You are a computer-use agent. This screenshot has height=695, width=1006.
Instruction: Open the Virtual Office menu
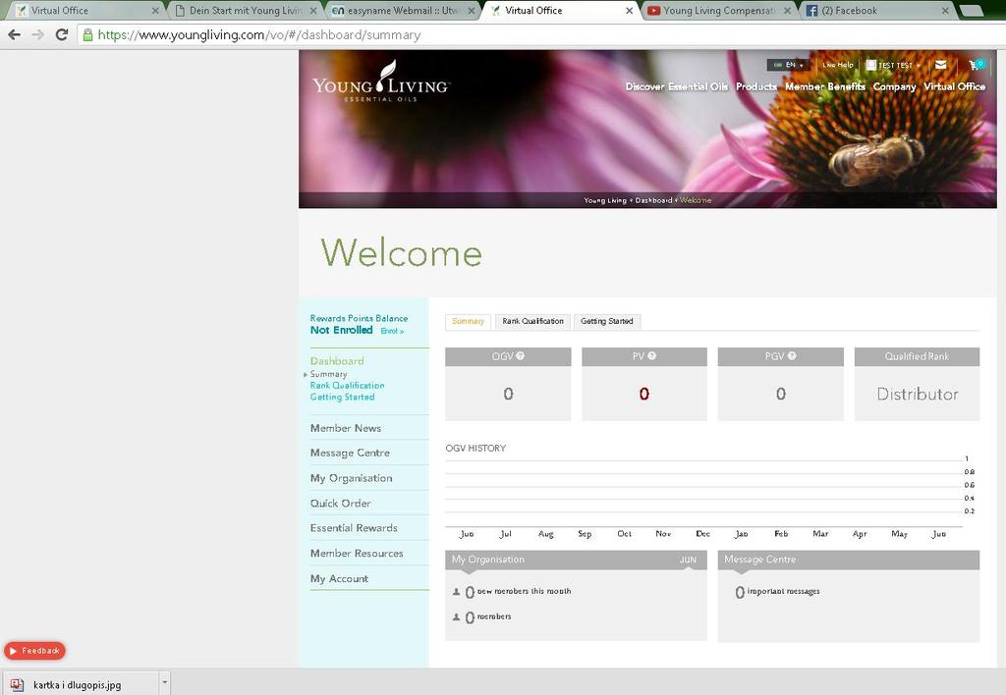point(954,86)
